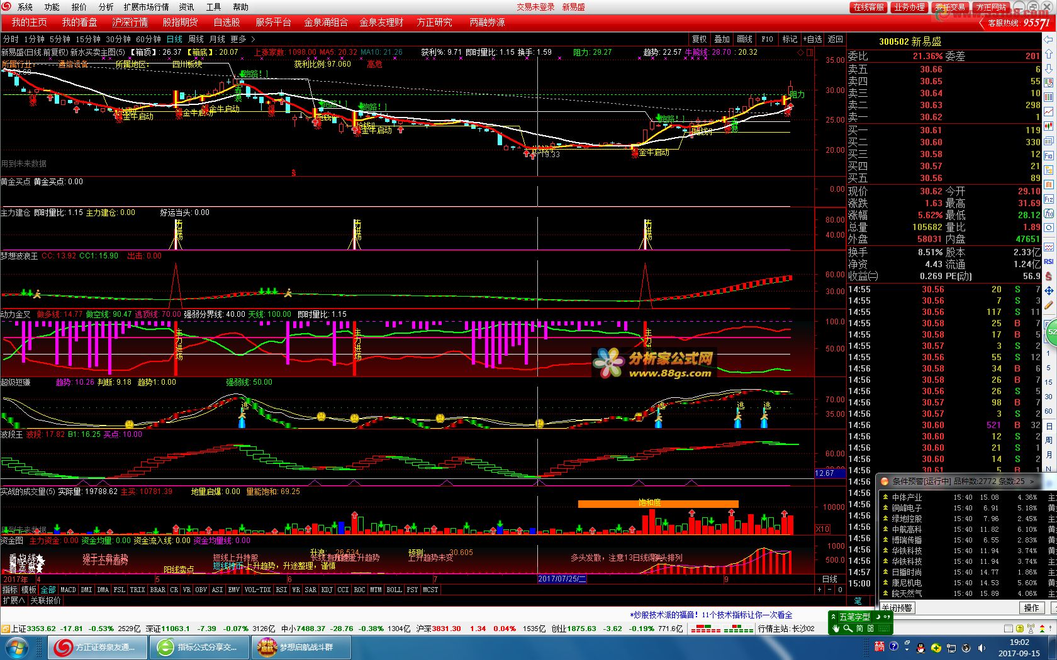
Task: Click 方正证券泉友通 taskbar window
Action: 99,647
